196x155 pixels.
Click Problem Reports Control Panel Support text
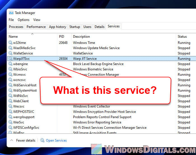tap(102, 117)
